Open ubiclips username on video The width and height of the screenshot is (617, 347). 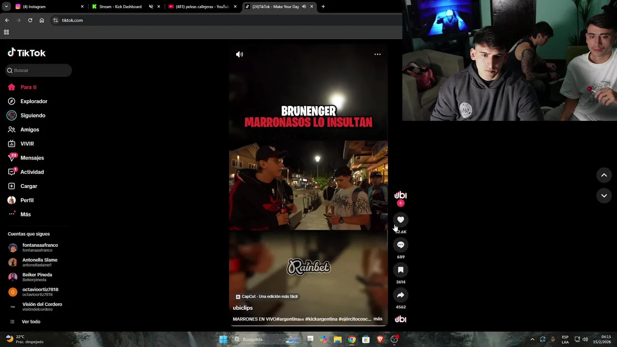coord(242,308)
